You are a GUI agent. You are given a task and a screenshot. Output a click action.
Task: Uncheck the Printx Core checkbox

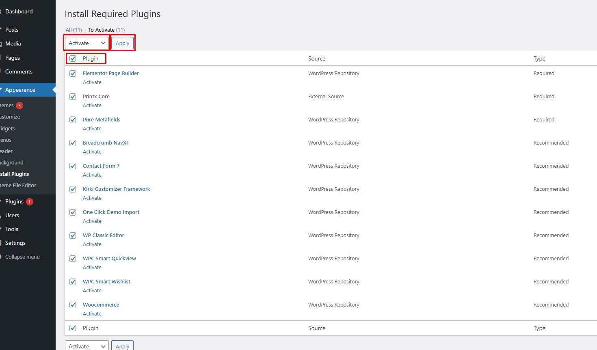(73, 97)
